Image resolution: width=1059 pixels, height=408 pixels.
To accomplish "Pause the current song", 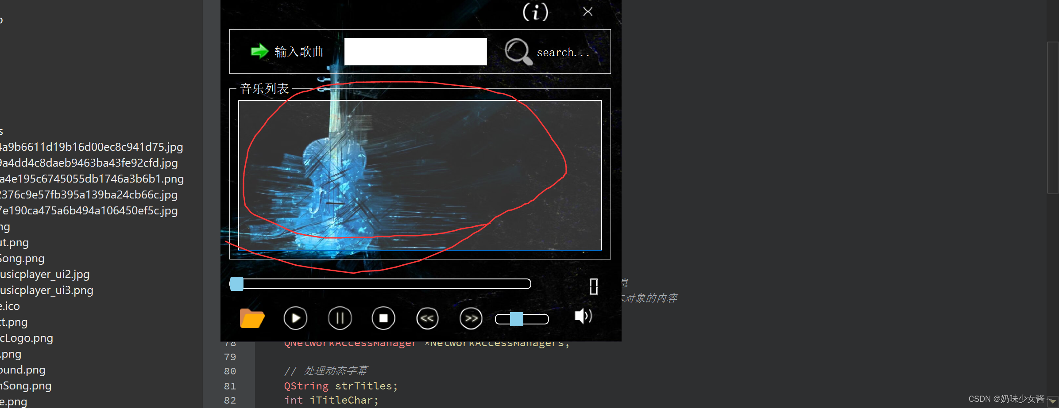I will click(x=340, y=318).
